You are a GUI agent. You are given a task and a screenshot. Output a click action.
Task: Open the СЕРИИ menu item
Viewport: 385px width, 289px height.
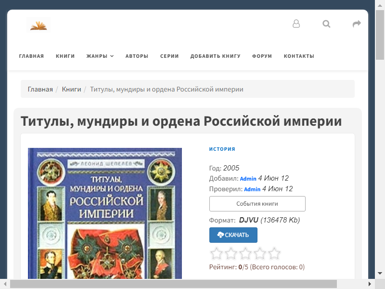pos(169,56)
